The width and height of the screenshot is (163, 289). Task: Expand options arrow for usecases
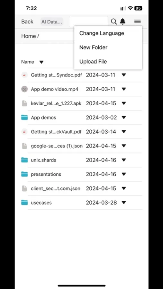124,203
